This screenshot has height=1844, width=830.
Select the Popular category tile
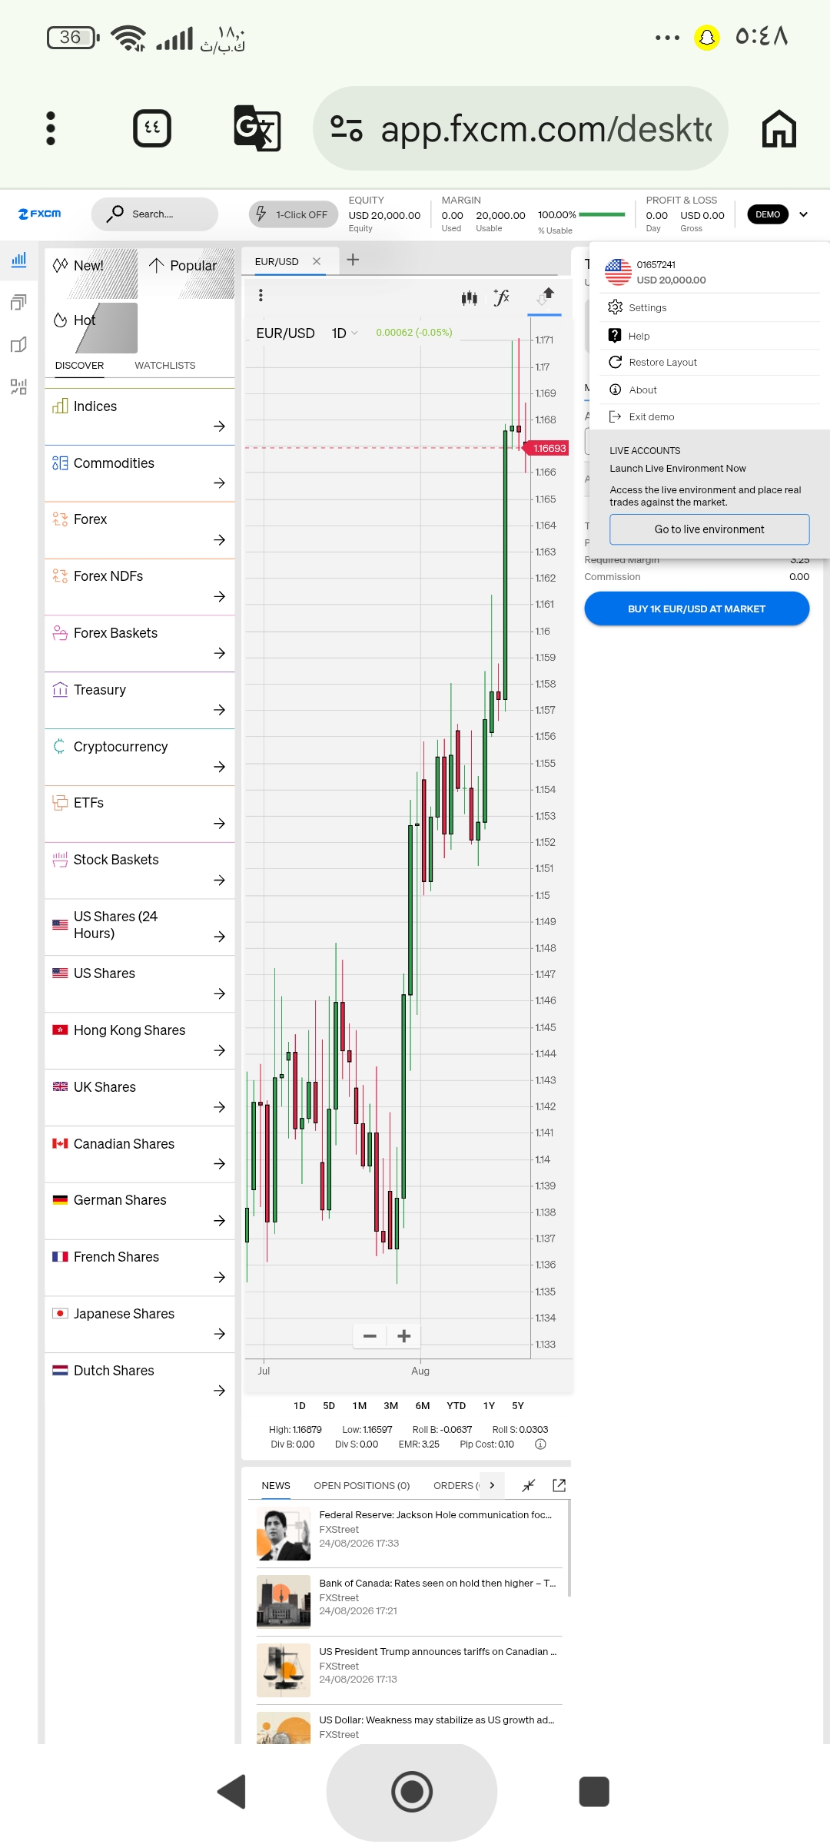[188, 274]
